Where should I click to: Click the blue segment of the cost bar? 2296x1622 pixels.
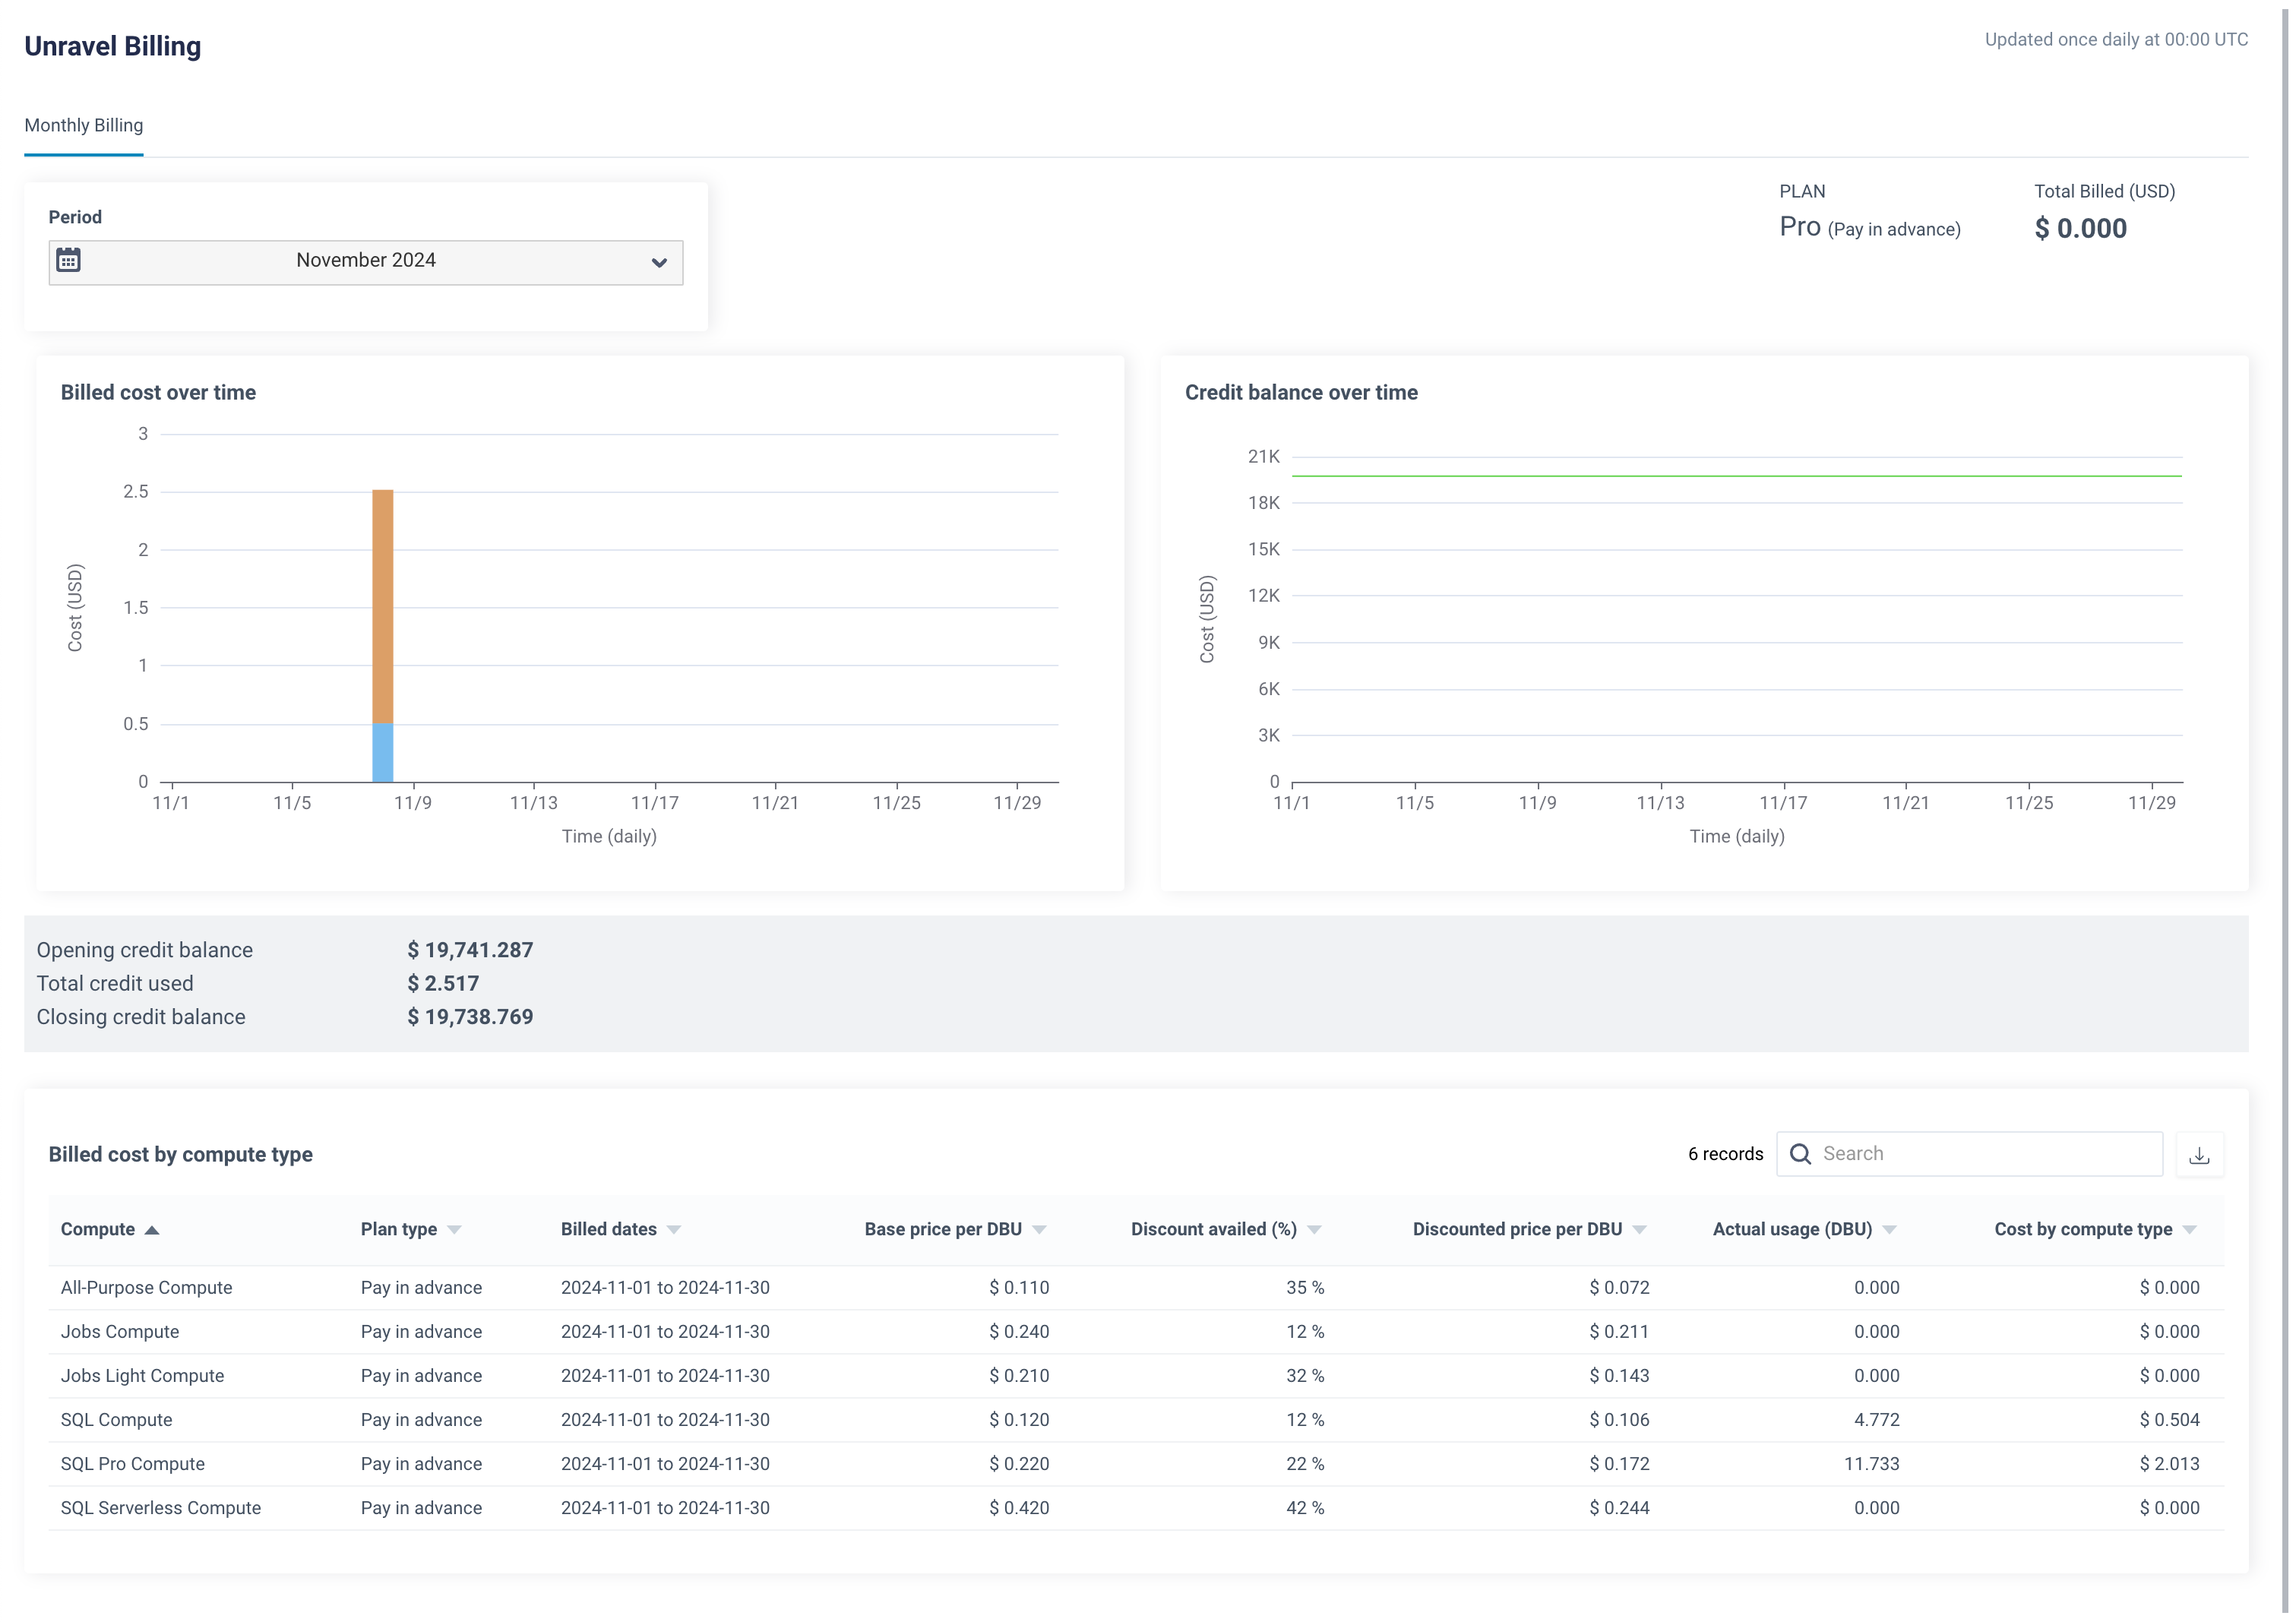point(383,753)
